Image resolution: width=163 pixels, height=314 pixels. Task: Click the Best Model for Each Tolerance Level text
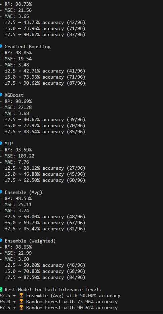coord(53,290)
